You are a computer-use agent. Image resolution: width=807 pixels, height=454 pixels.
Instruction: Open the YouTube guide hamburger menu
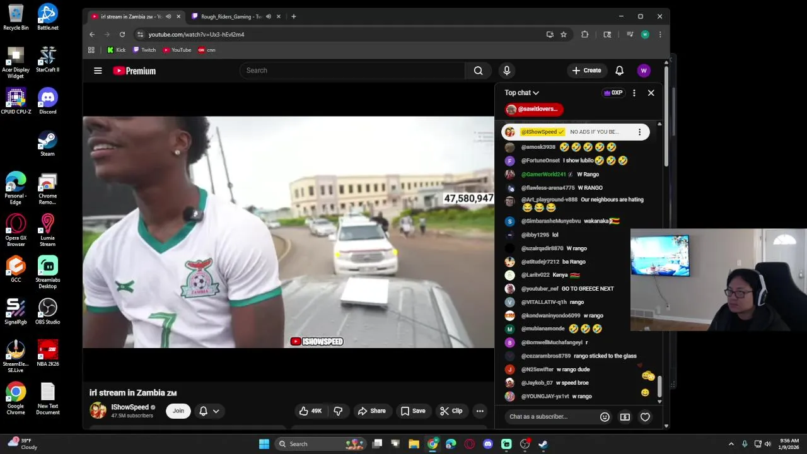pos(98,71)
